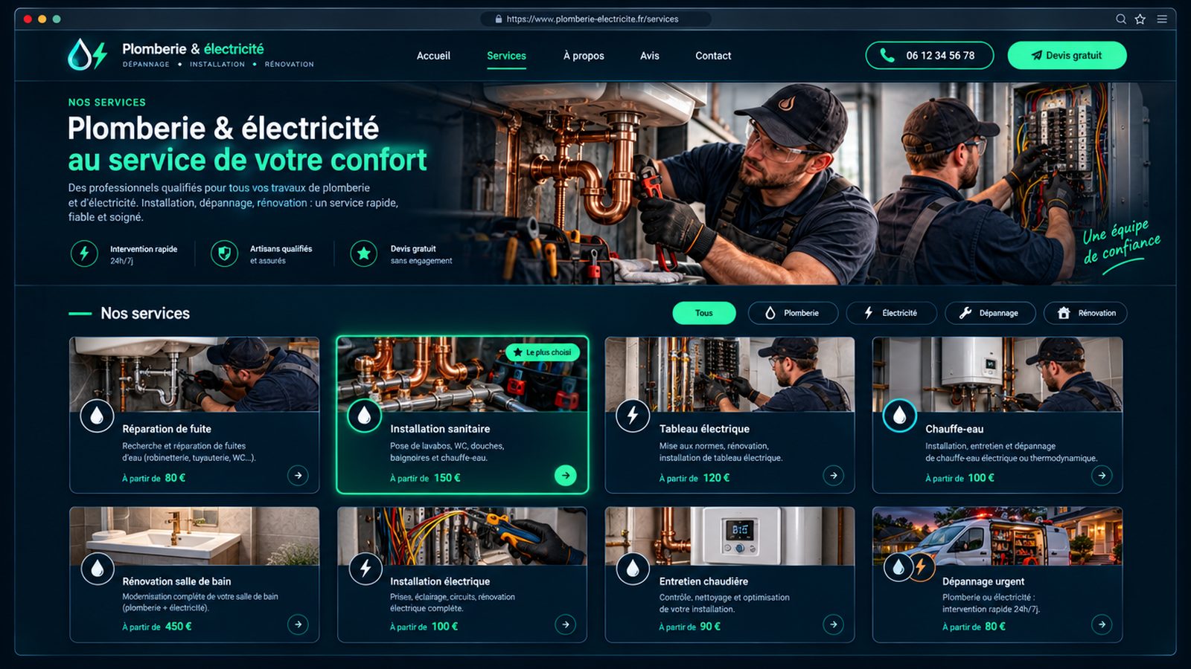Go to the Accueil page
The image size is (1191, 669).
(433, 56)
